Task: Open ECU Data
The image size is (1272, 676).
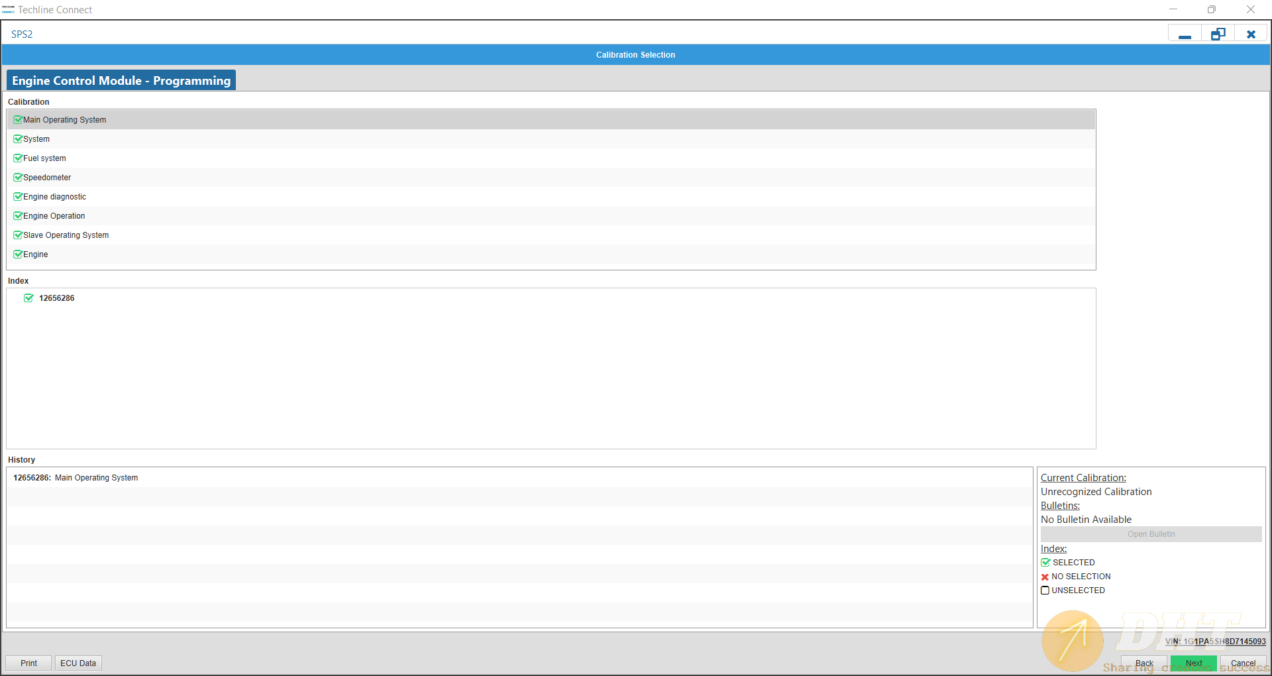Action: (78, 663)
